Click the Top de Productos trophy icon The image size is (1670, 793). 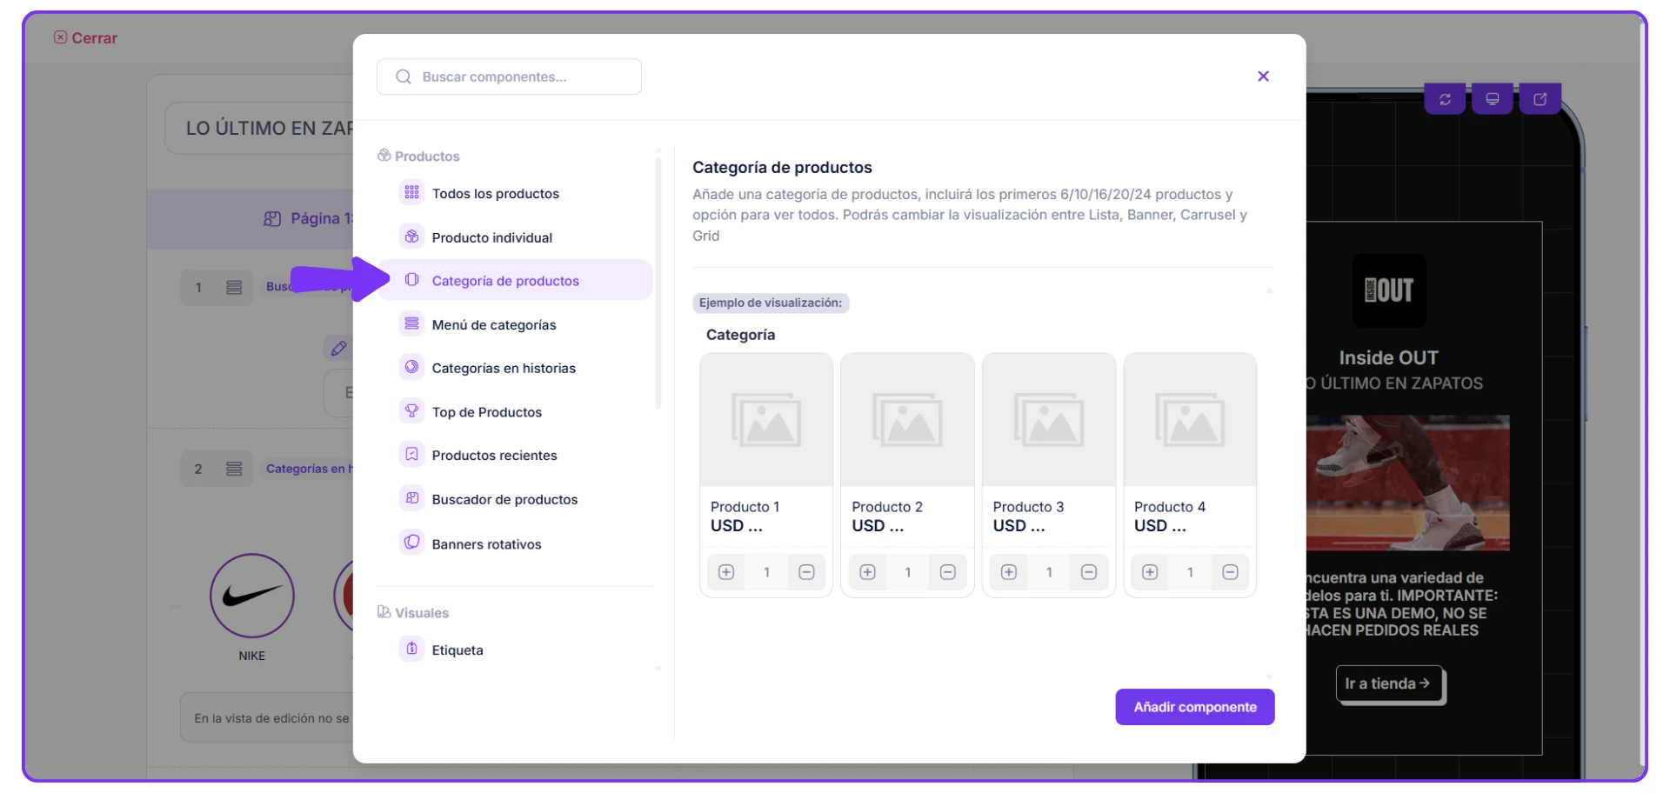(x=411, y=411)
